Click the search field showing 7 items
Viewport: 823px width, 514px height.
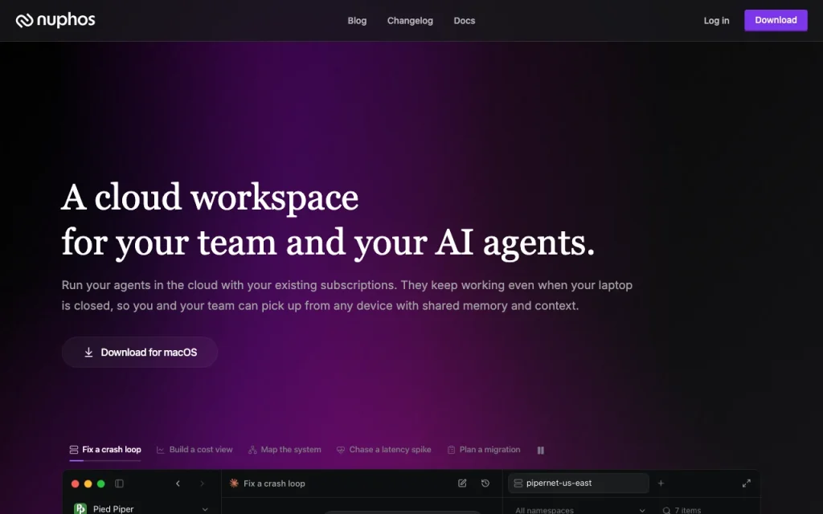click(x=707, y=510)
